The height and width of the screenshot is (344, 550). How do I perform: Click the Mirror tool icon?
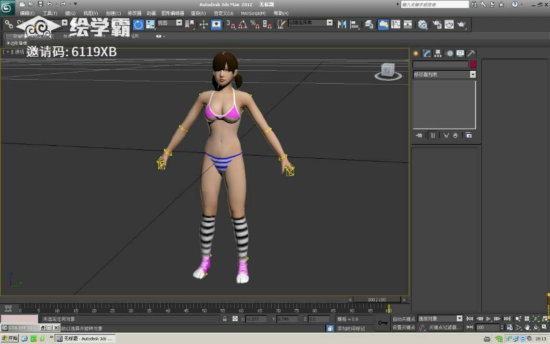click(x=342, y=24)
